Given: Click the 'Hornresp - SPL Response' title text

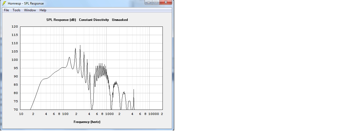Looking at the screenshot, I should [26, 3].
